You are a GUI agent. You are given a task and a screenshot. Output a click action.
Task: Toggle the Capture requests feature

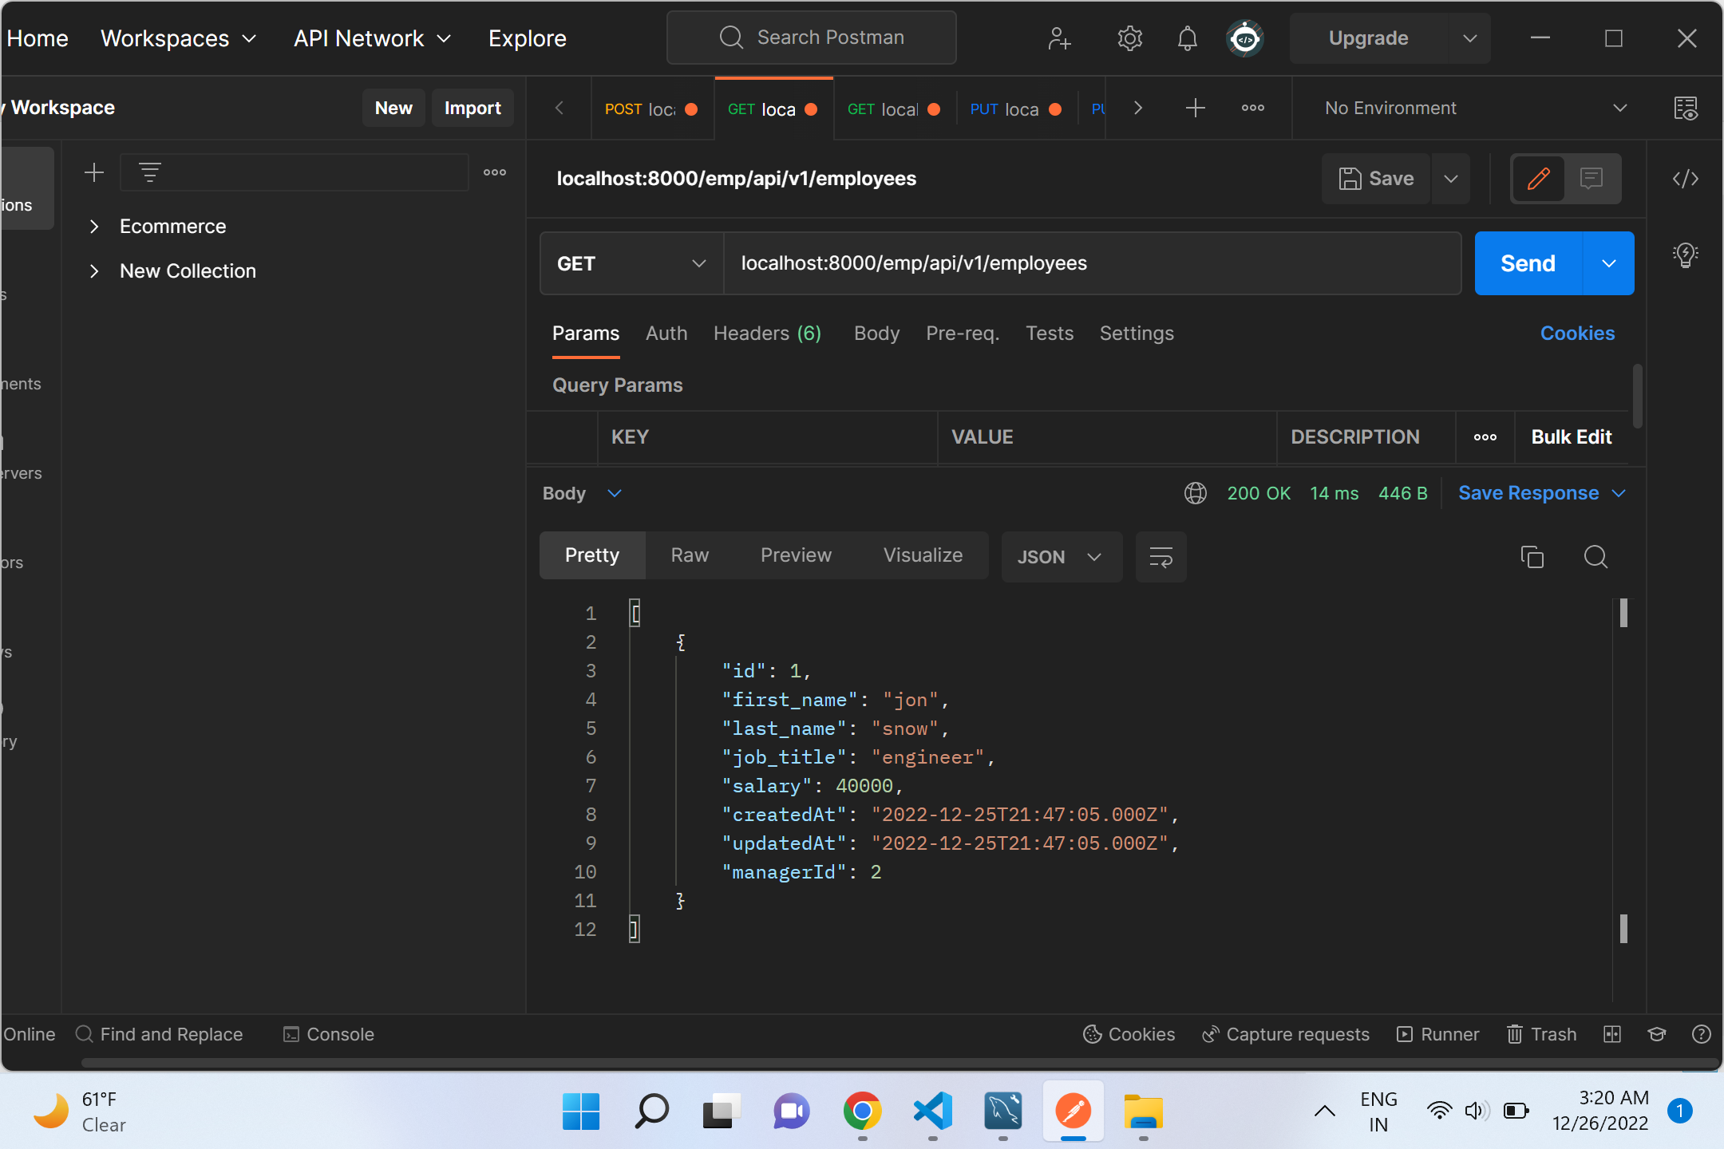click(1285, 1034)
